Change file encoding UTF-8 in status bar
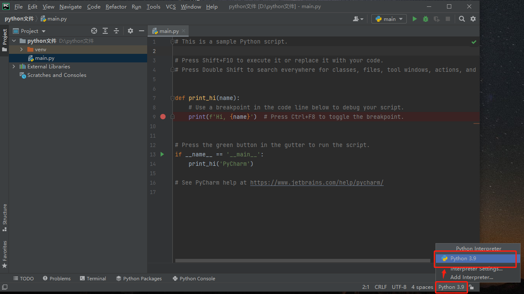Screen dimensions: 524x294 pyautogui.click(x=399, y=287)
